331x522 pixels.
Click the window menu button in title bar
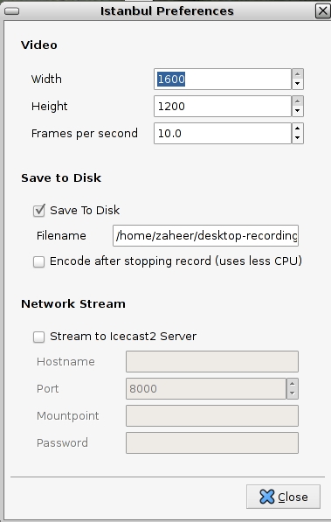pyautogui.click(x=11, y=11)
